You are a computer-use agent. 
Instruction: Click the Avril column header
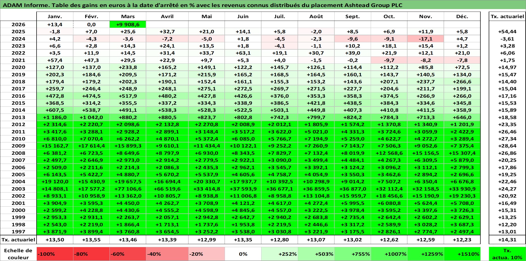tap(167, 16)
